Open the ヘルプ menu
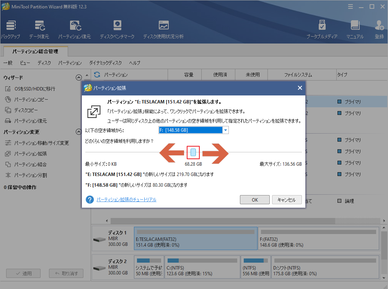Screen dimensions: 388x289 click(135, 63)
